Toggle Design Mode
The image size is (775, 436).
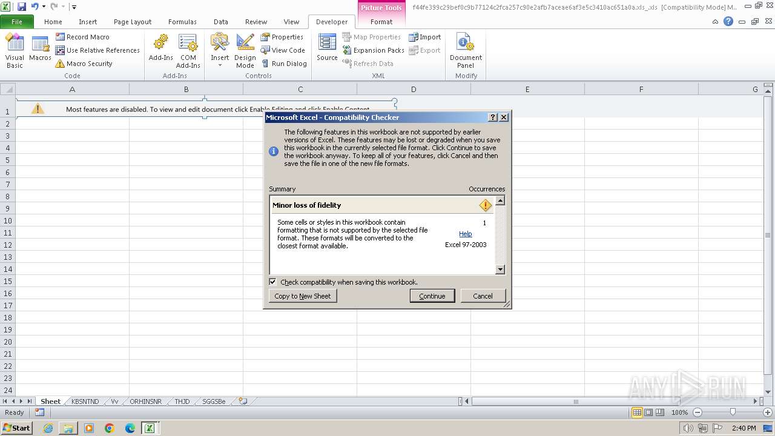coord(245,51)
